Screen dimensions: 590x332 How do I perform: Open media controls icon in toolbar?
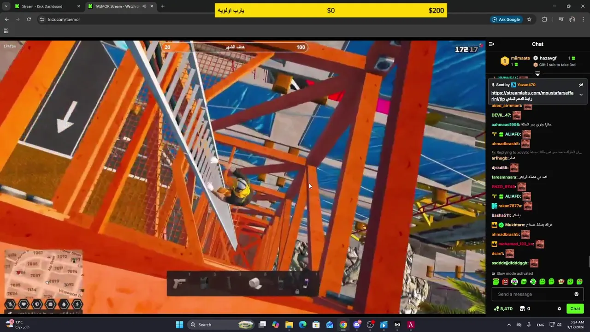pos(561,19)
